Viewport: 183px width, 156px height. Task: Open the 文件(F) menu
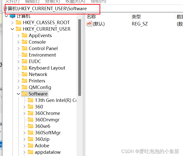(12, 1)
